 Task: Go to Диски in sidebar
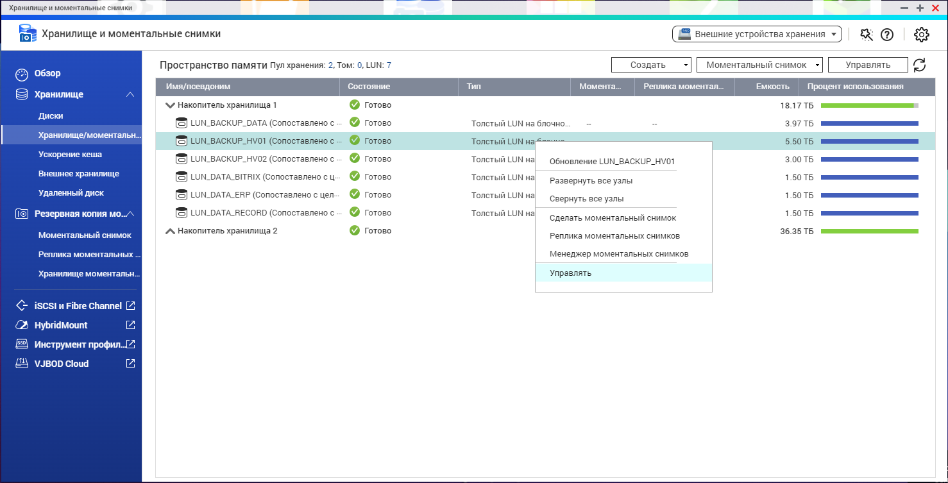pyautogui.click(x=51, y=116)
